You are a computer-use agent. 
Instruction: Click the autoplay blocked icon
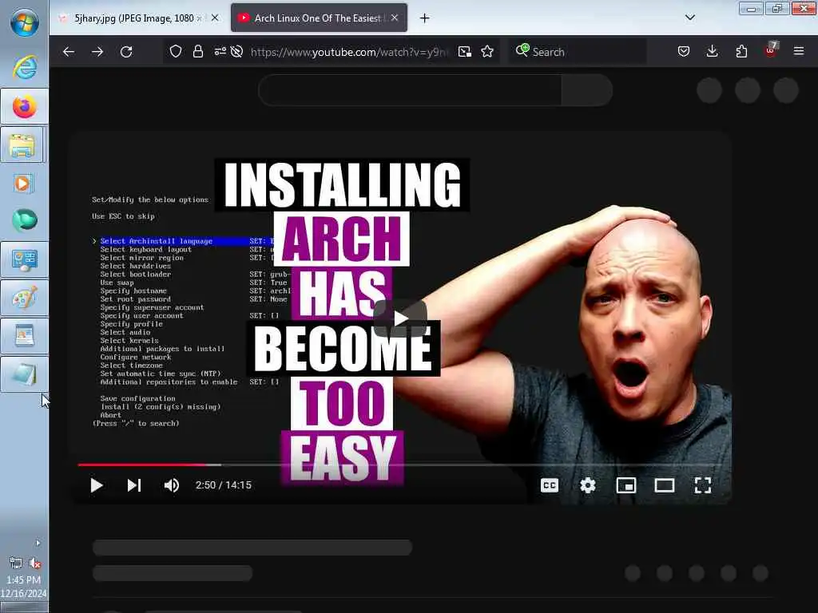pos(236,52)
